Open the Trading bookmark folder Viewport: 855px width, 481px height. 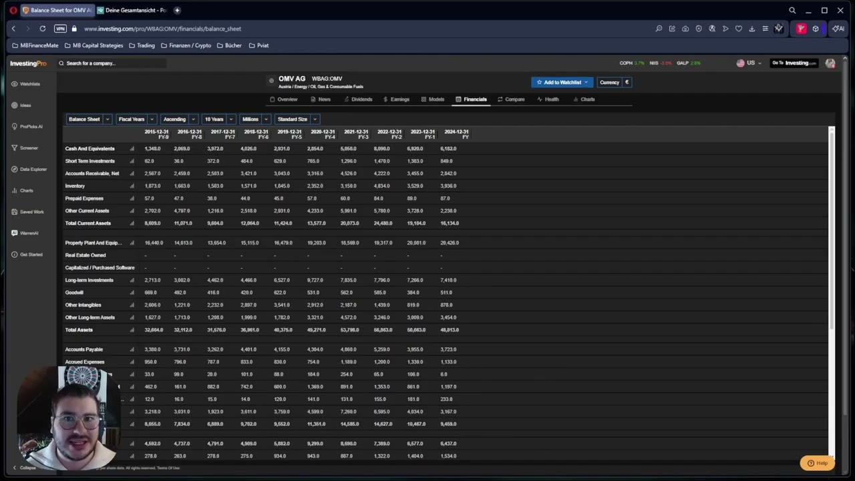pos(142,45)
